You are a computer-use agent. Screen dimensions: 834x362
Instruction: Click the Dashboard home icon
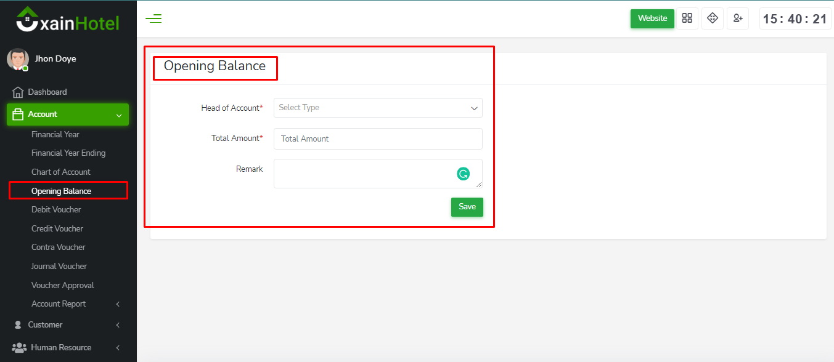pos(18,92)
